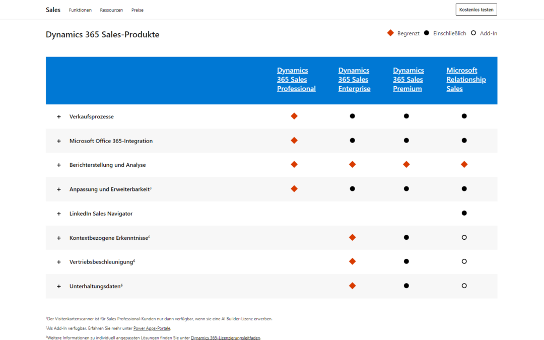The image size is (544, 340).
Task: Click Kontextbezogene Erkenntnisse Add-In circle
Action: click(464, 237)
